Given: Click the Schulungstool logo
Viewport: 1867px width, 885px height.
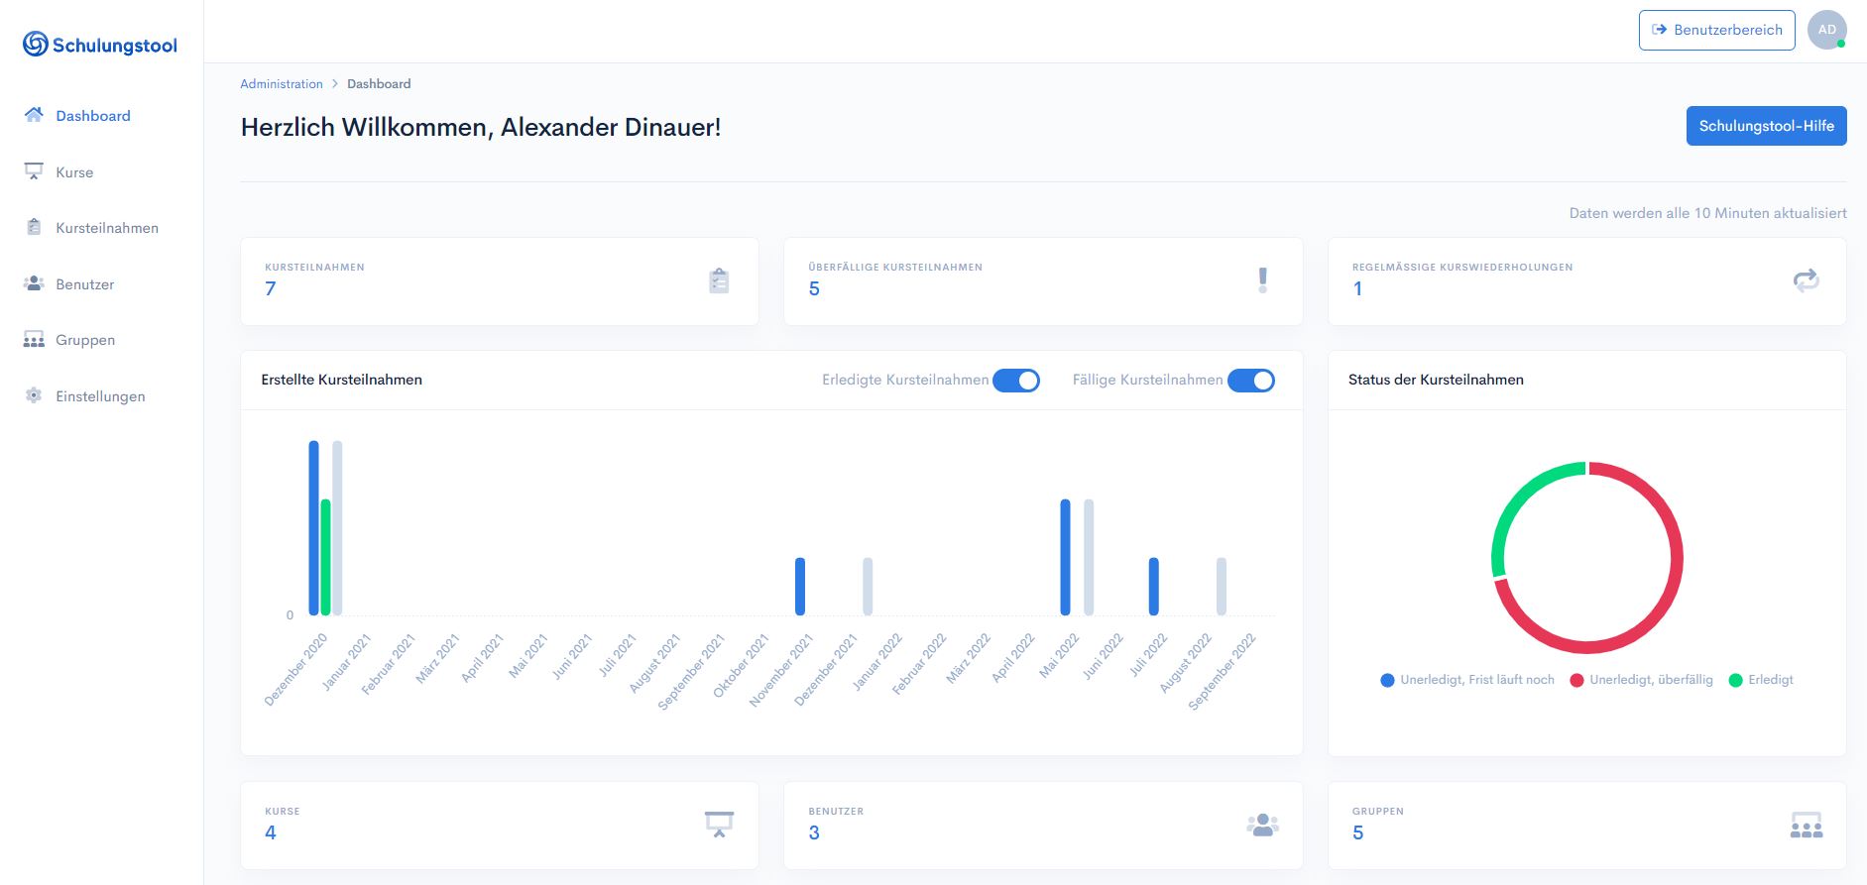Looking at the screenshot, I should 100,45.
